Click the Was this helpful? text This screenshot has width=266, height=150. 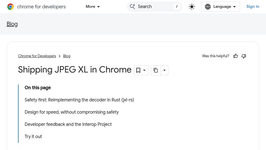click(216, 56)
